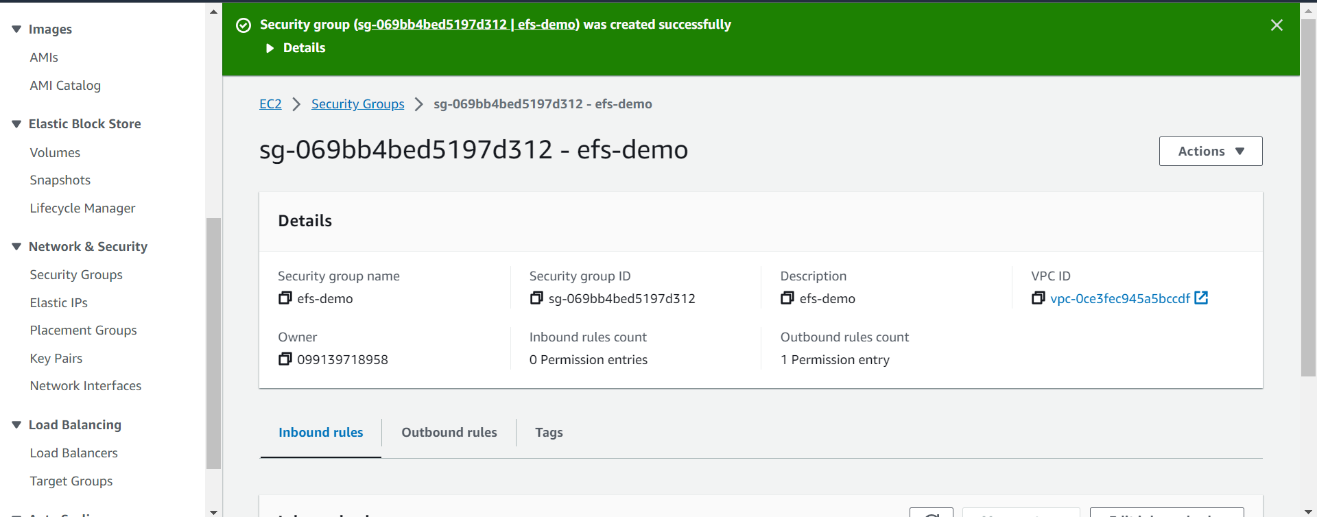Open AMIs in the sidebar
Screen dimensions: 1317x517
coord(44,58)
